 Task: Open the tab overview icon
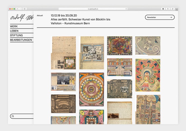point(173,9)
